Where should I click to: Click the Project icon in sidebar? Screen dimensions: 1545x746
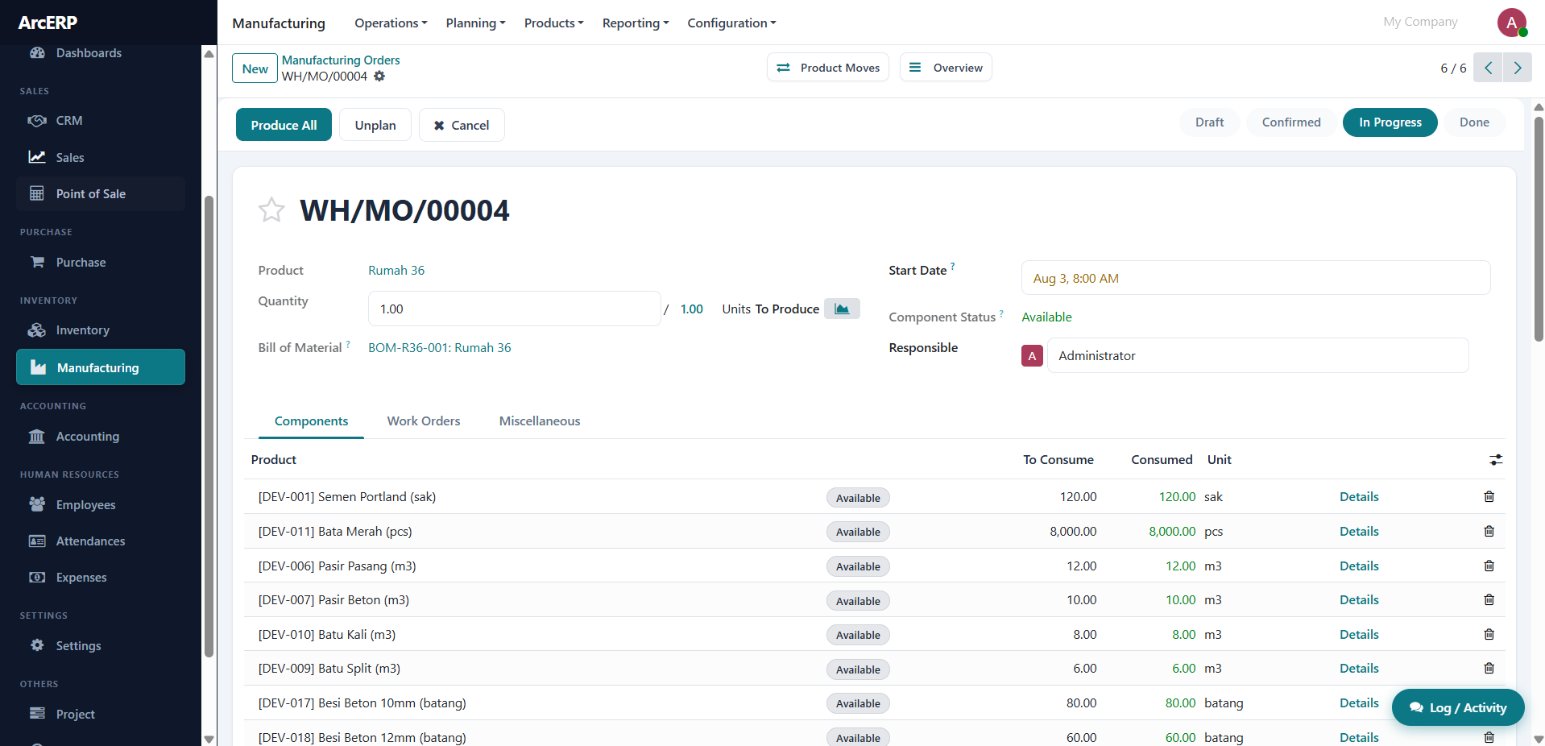pos(37,714)
